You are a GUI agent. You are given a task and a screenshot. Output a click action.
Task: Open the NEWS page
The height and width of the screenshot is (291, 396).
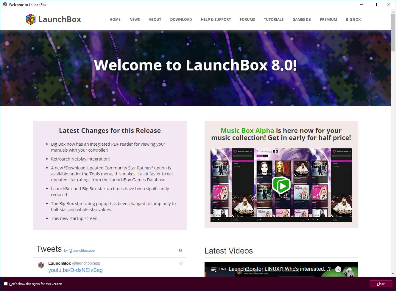pyautogui.click(x=135, y=20)
